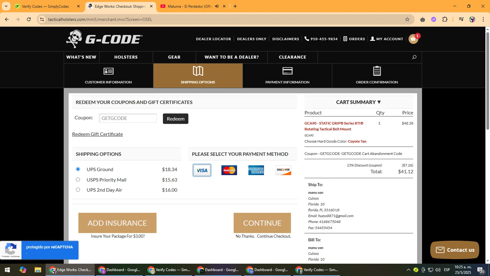Open Dealers Only link
Viewport: 490px width, 276px height.
tap(252, 39)
